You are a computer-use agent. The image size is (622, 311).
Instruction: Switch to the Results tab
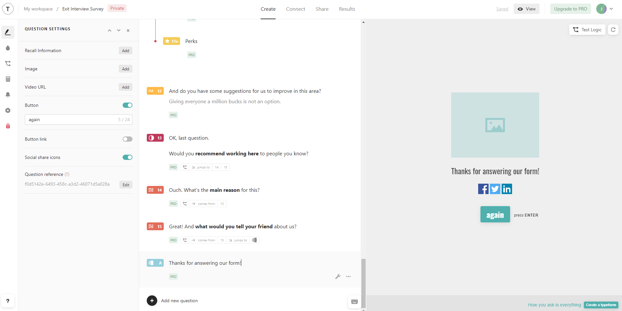pos(347,9)
